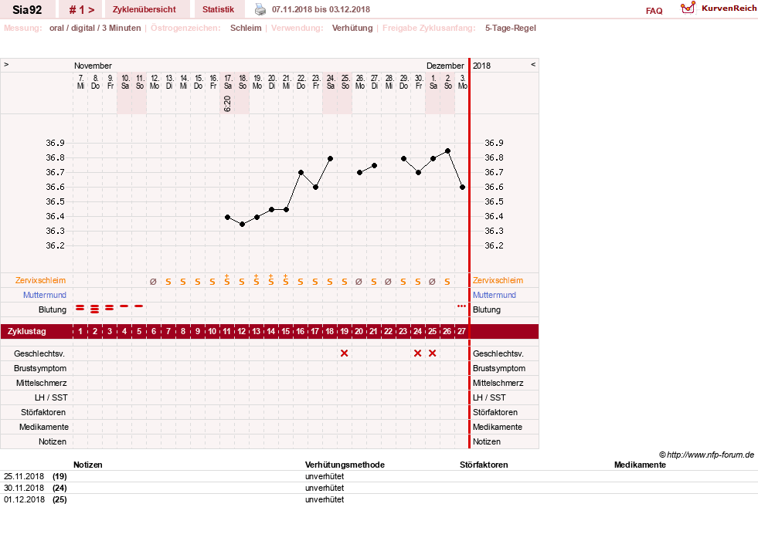The image size is (758, 541).
Task: Collapse chart with the right '<' arrow
Action: point(533,64)
